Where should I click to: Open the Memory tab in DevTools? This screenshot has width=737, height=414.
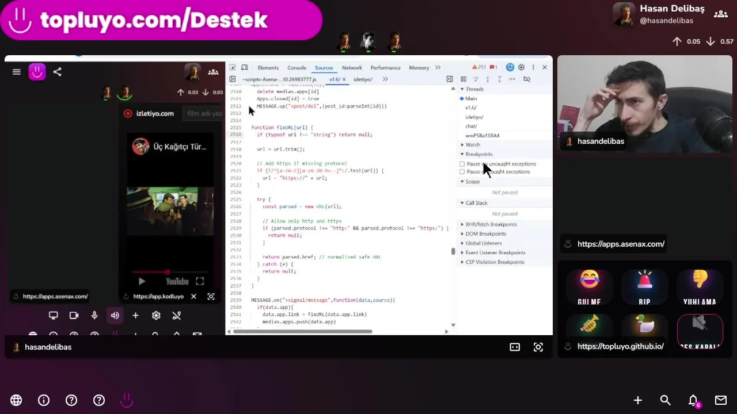[419, 68]
